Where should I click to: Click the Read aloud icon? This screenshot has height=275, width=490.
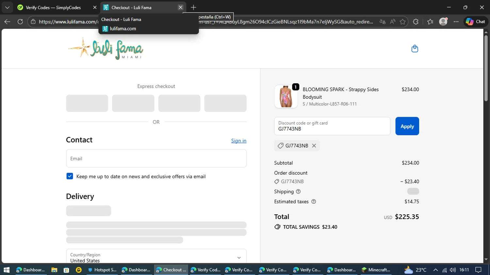(x=393, y=22)
